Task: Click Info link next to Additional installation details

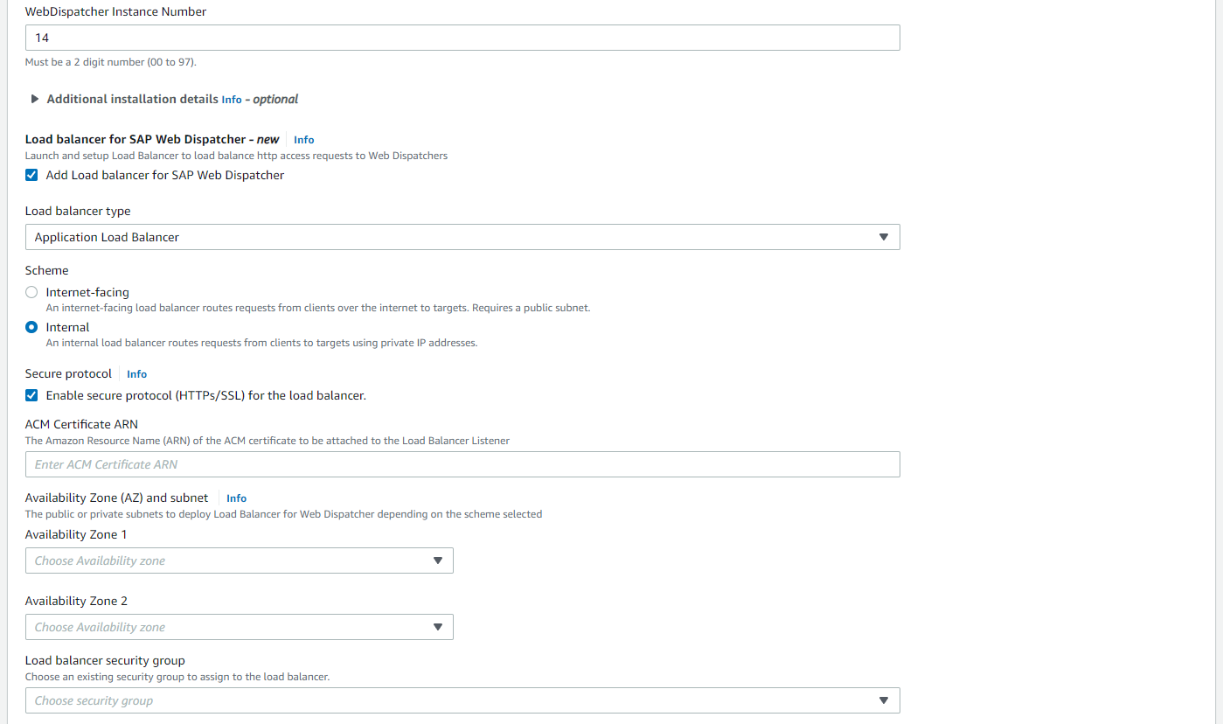Action: 232,101
